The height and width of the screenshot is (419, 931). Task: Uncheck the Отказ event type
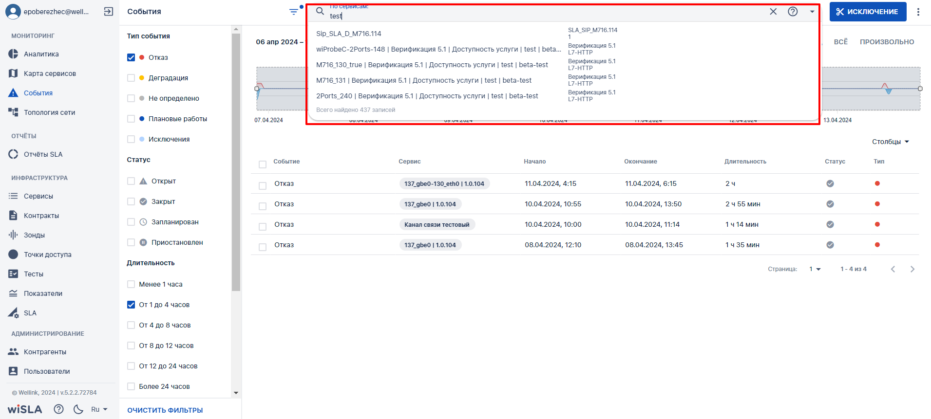131,57
